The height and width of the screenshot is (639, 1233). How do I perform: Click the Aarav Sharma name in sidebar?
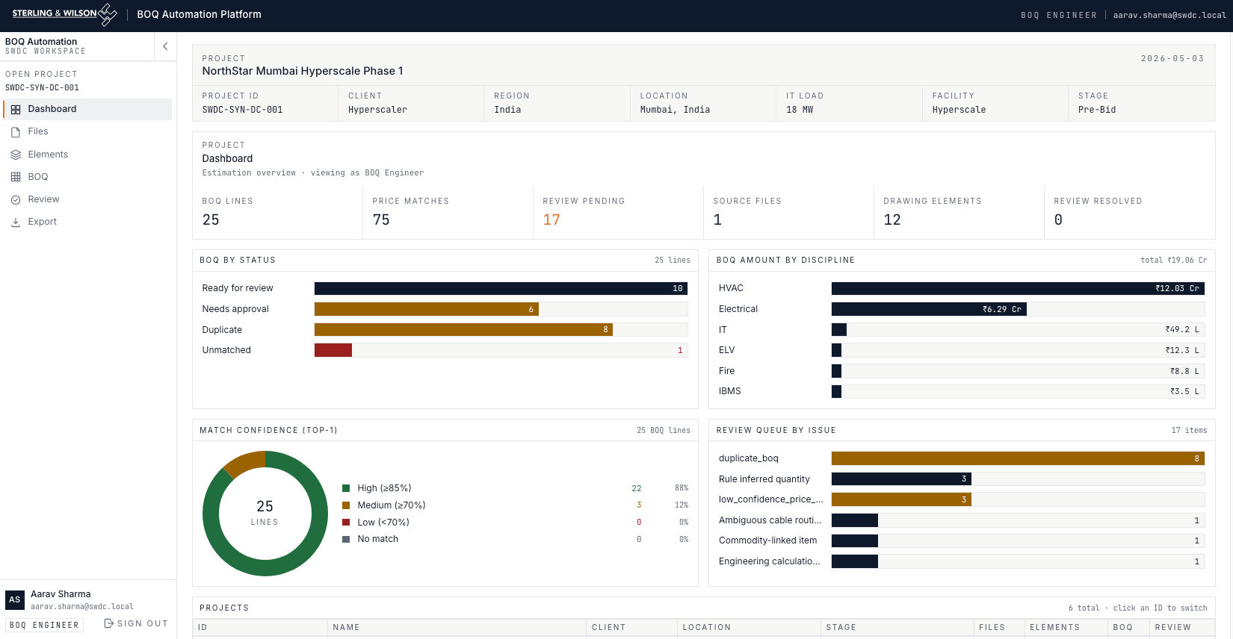(x=61, y=594)
